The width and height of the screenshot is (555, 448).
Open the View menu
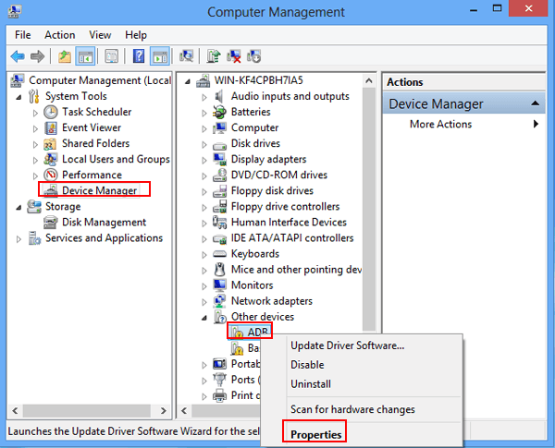[100, 35]
